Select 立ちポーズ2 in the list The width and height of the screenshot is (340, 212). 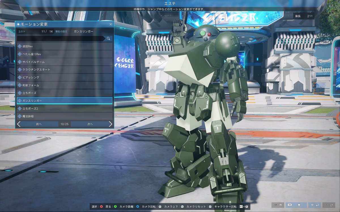pyautogui.click(x=65, y=108)
